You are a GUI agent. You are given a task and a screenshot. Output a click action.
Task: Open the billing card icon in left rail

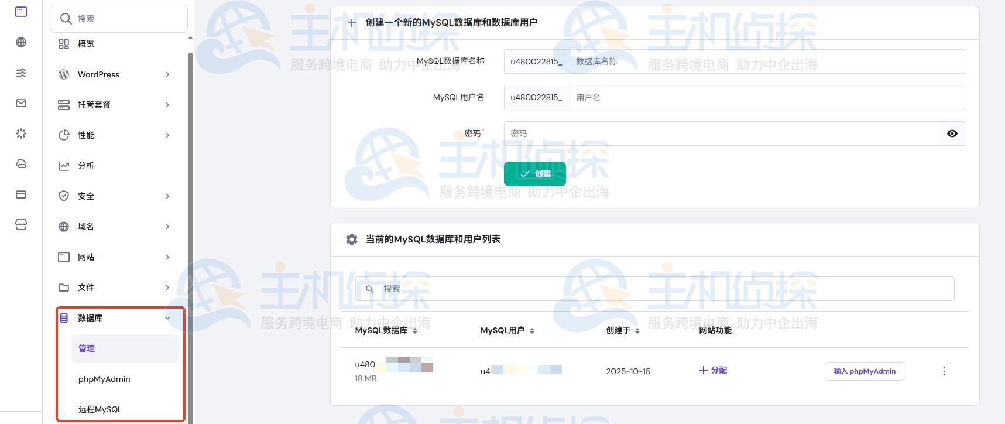pyautogui.click(x=21, y=194)
